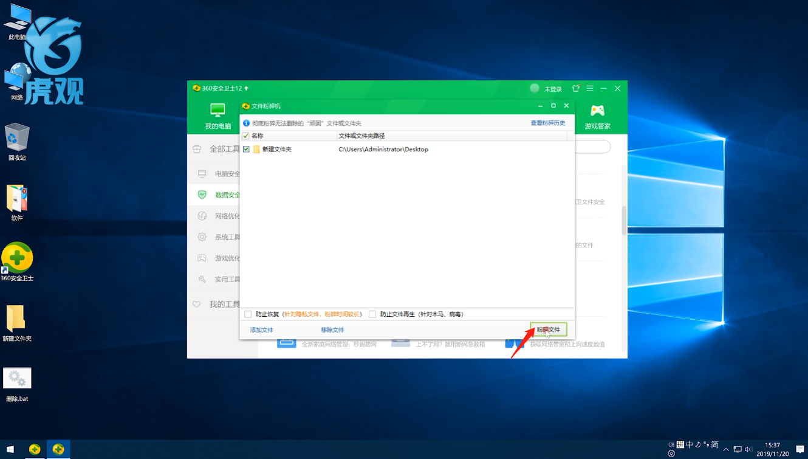Image resolution: width=808 pixels, height=459 pixels.
Task: Click the 添加文件 link
Action: [262, 330]
